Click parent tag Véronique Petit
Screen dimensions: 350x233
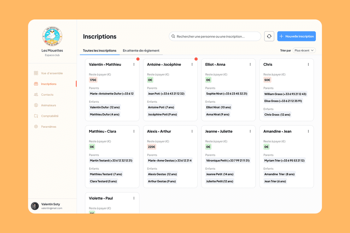(228, 160)
